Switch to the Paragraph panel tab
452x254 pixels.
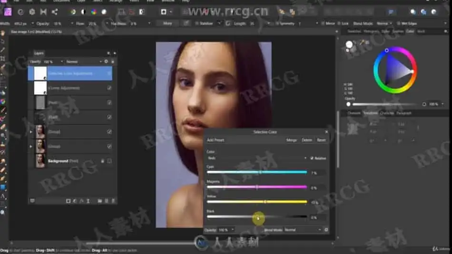click(x=404, y=113)
